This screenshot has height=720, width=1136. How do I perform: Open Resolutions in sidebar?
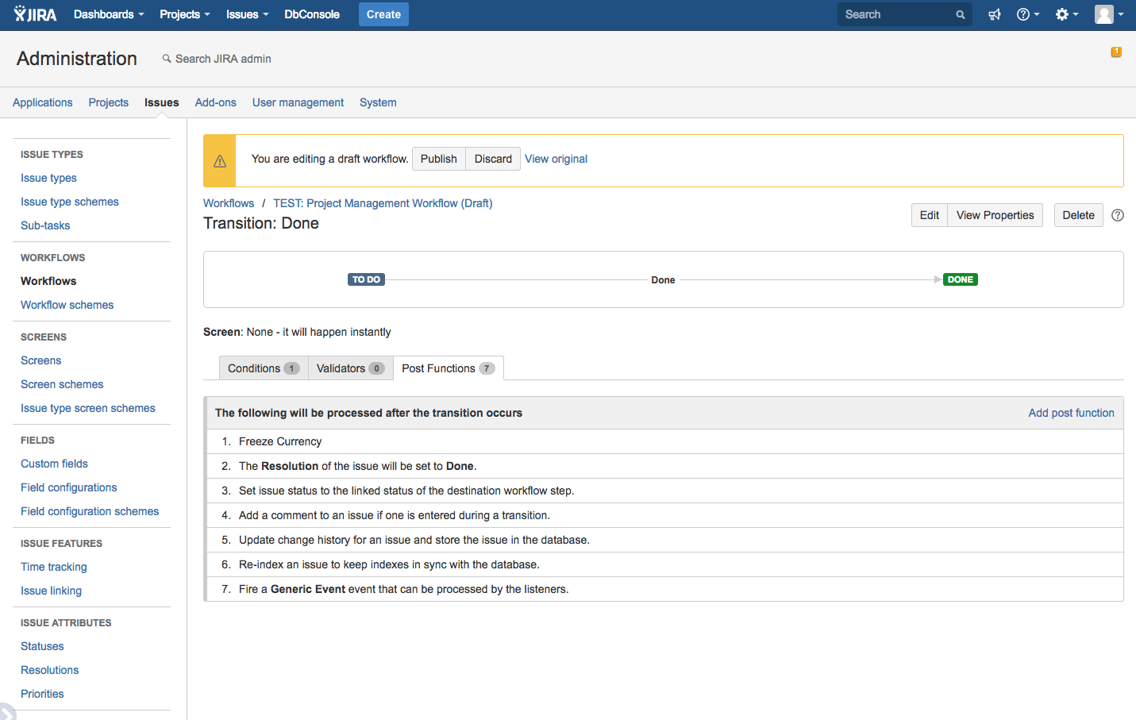pyautogui.click(x=50, y=670)
